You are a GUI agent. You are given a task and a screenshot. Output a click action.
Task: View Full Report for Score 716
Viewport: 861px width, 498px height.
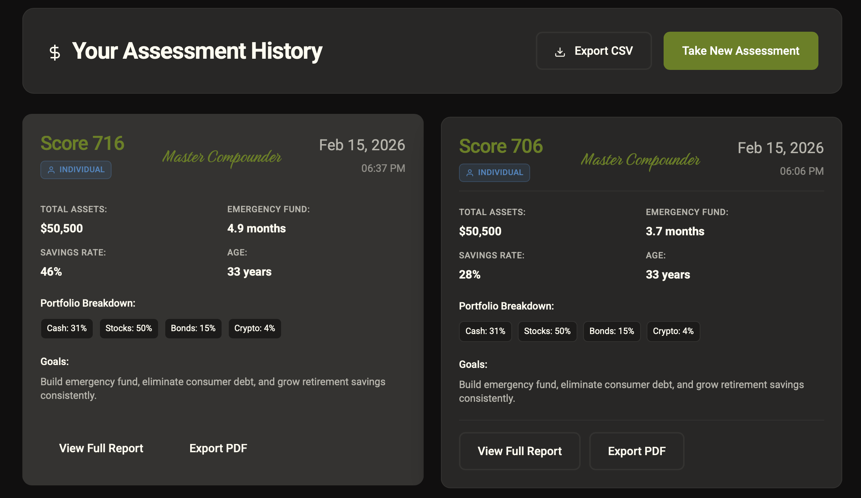click(x=101, y=448)
